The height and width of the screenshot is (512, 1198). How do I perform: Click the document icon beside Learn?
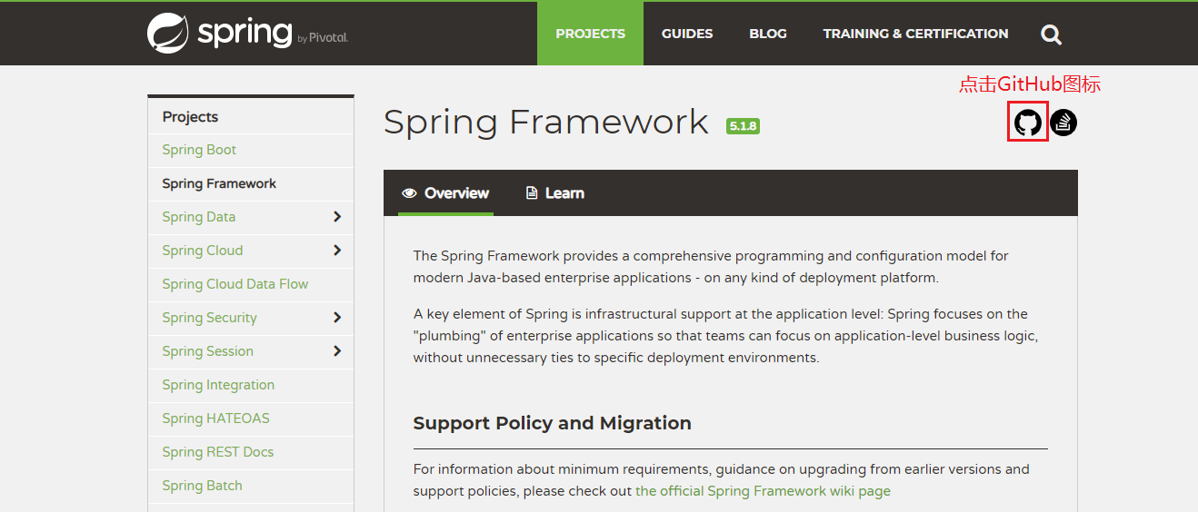[x=532, y=193]
